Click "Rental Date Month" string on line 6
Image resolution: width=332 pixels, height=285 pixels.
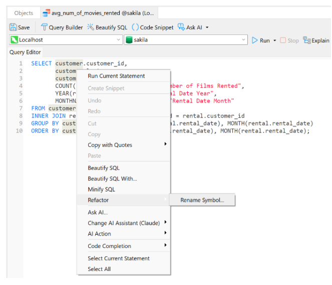point(202,101)
